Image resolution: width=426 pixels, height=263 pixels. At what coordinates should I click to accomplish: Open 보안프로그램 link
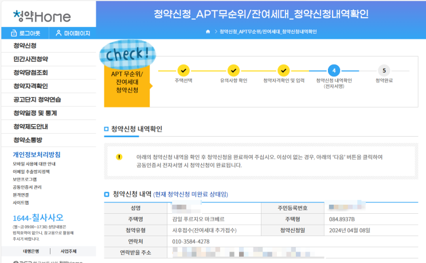[x=25, y=180]
